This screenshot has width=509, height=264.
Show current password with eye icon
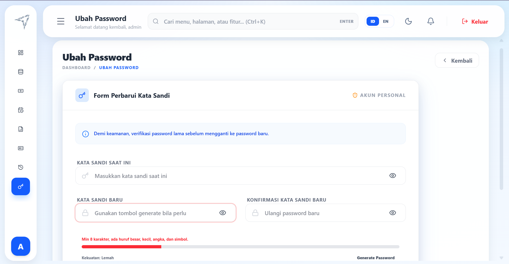tap(393, 176)
